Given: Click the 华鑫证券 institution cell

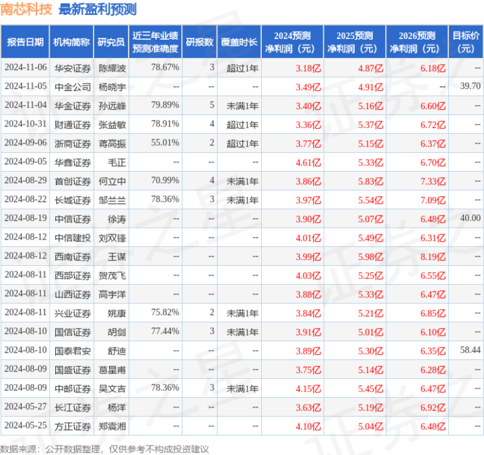Looking at the screenshot, I should (x=73, y=162).
